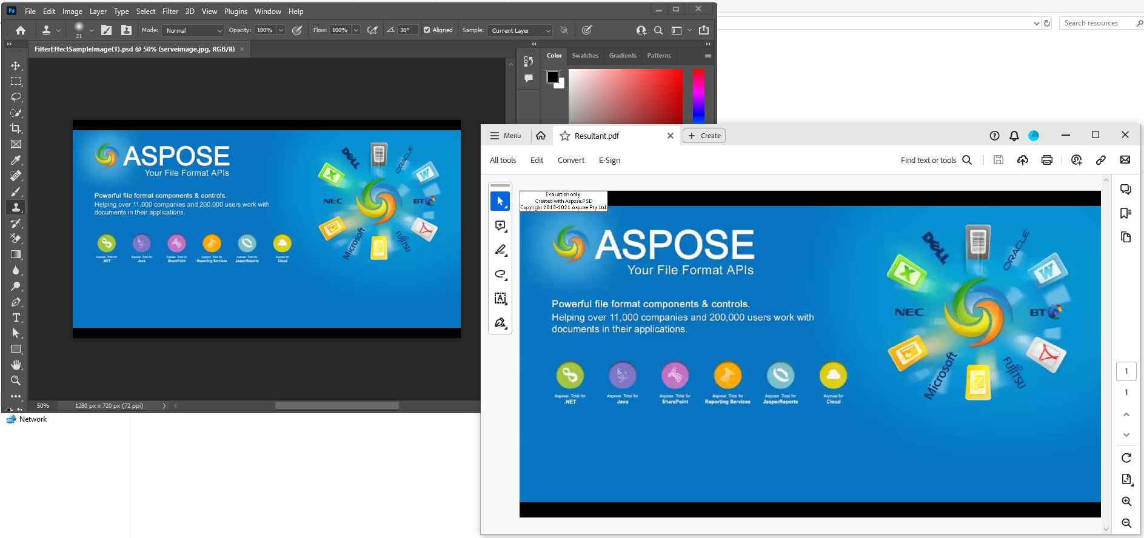Click the Print icon in Acrobat
The image size is (1144, 538).
[x=1046, y=160]
